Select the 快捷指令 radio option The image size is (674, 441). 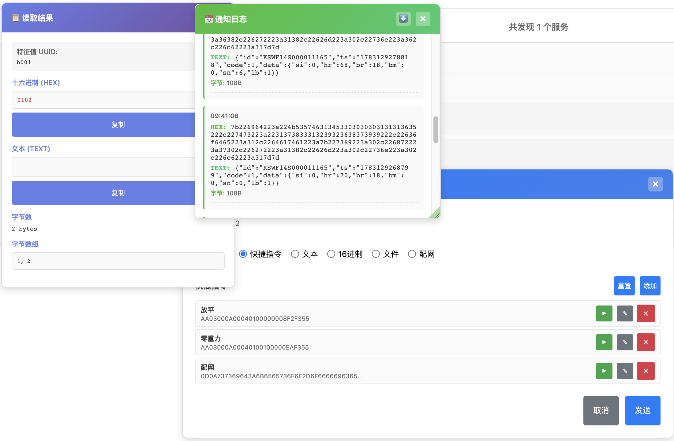tap(243, 254)
